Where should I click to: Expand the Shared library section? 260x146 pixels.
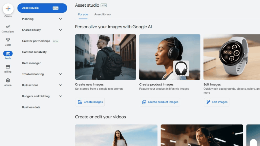60,30
